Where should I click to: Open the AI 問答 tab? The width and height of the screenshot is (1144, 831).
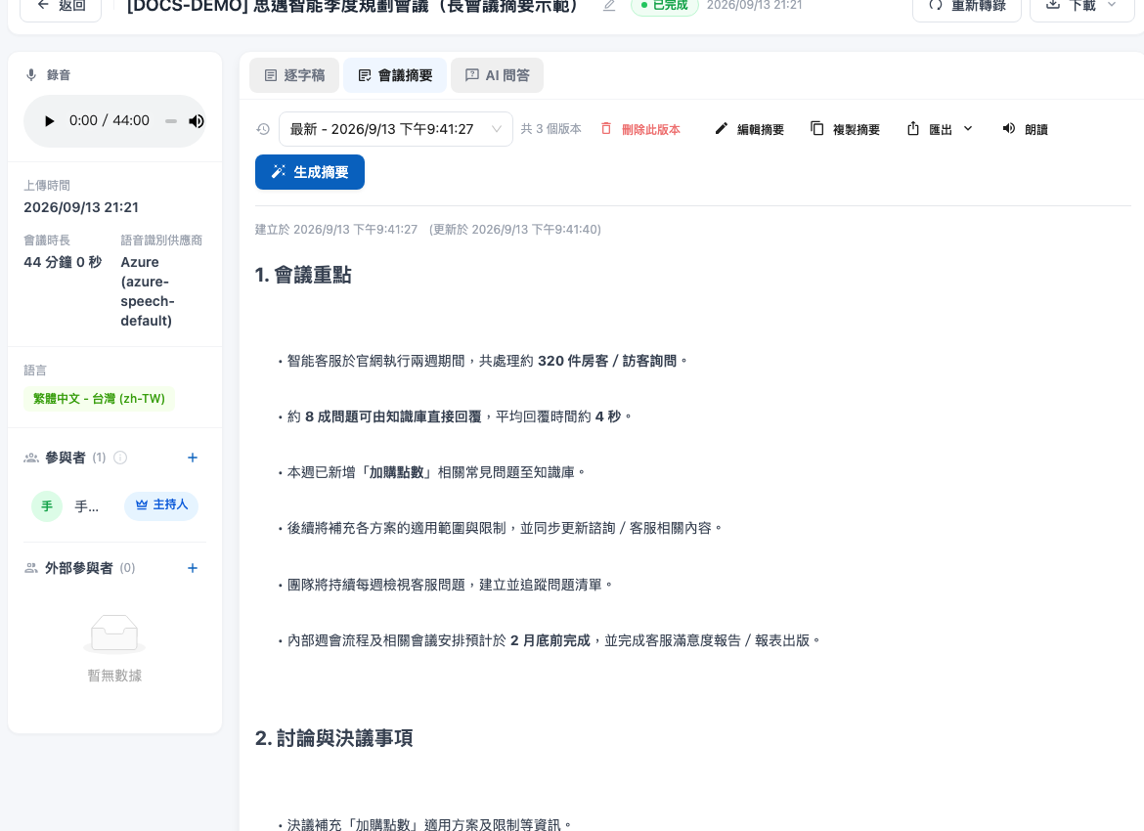pos(497,75)
